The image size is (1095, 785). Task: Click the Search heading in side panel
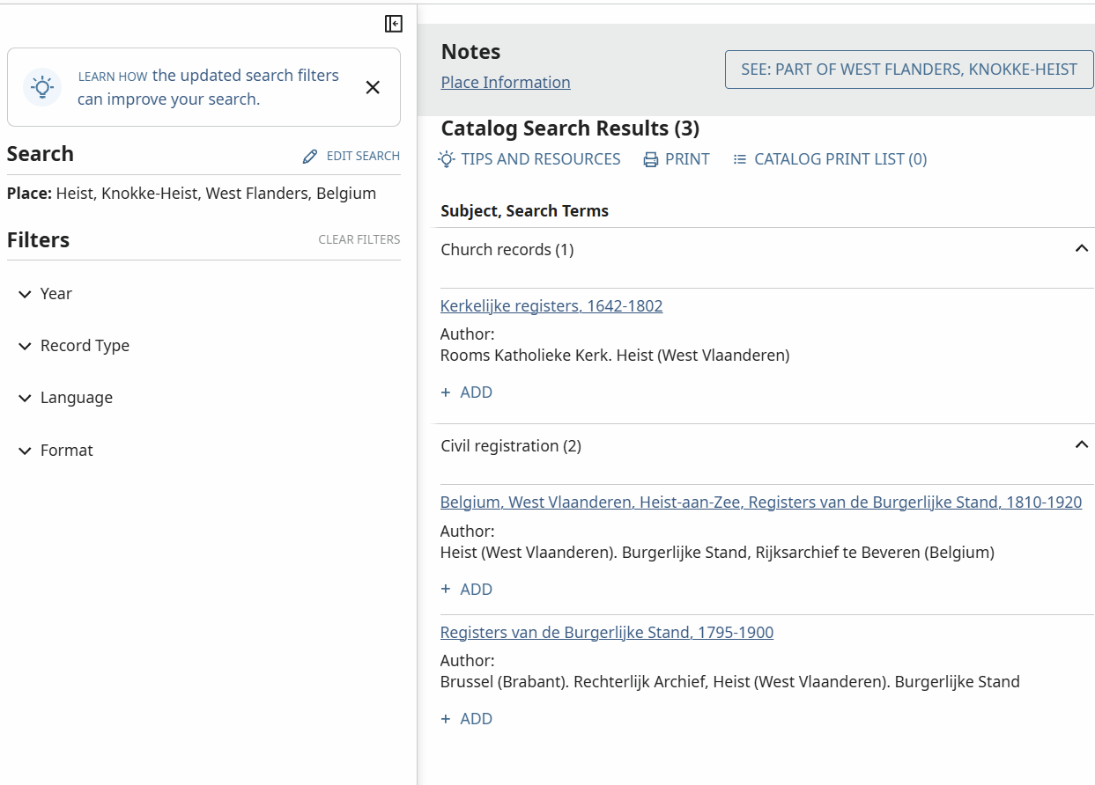click(x=41, y=154)
